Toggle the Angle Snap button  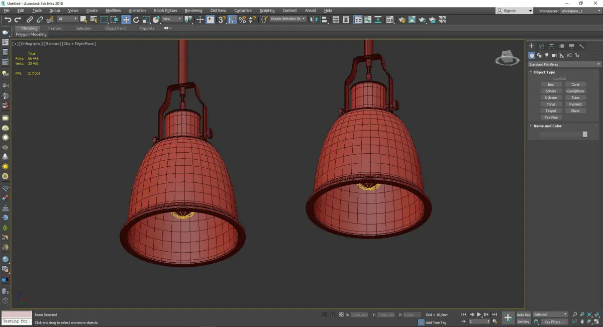[233, 20]
